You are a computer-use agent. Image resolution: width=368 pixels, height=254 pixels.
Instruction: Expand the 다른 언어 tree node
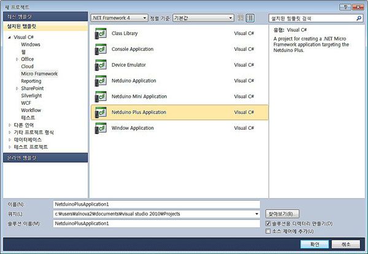9,125
